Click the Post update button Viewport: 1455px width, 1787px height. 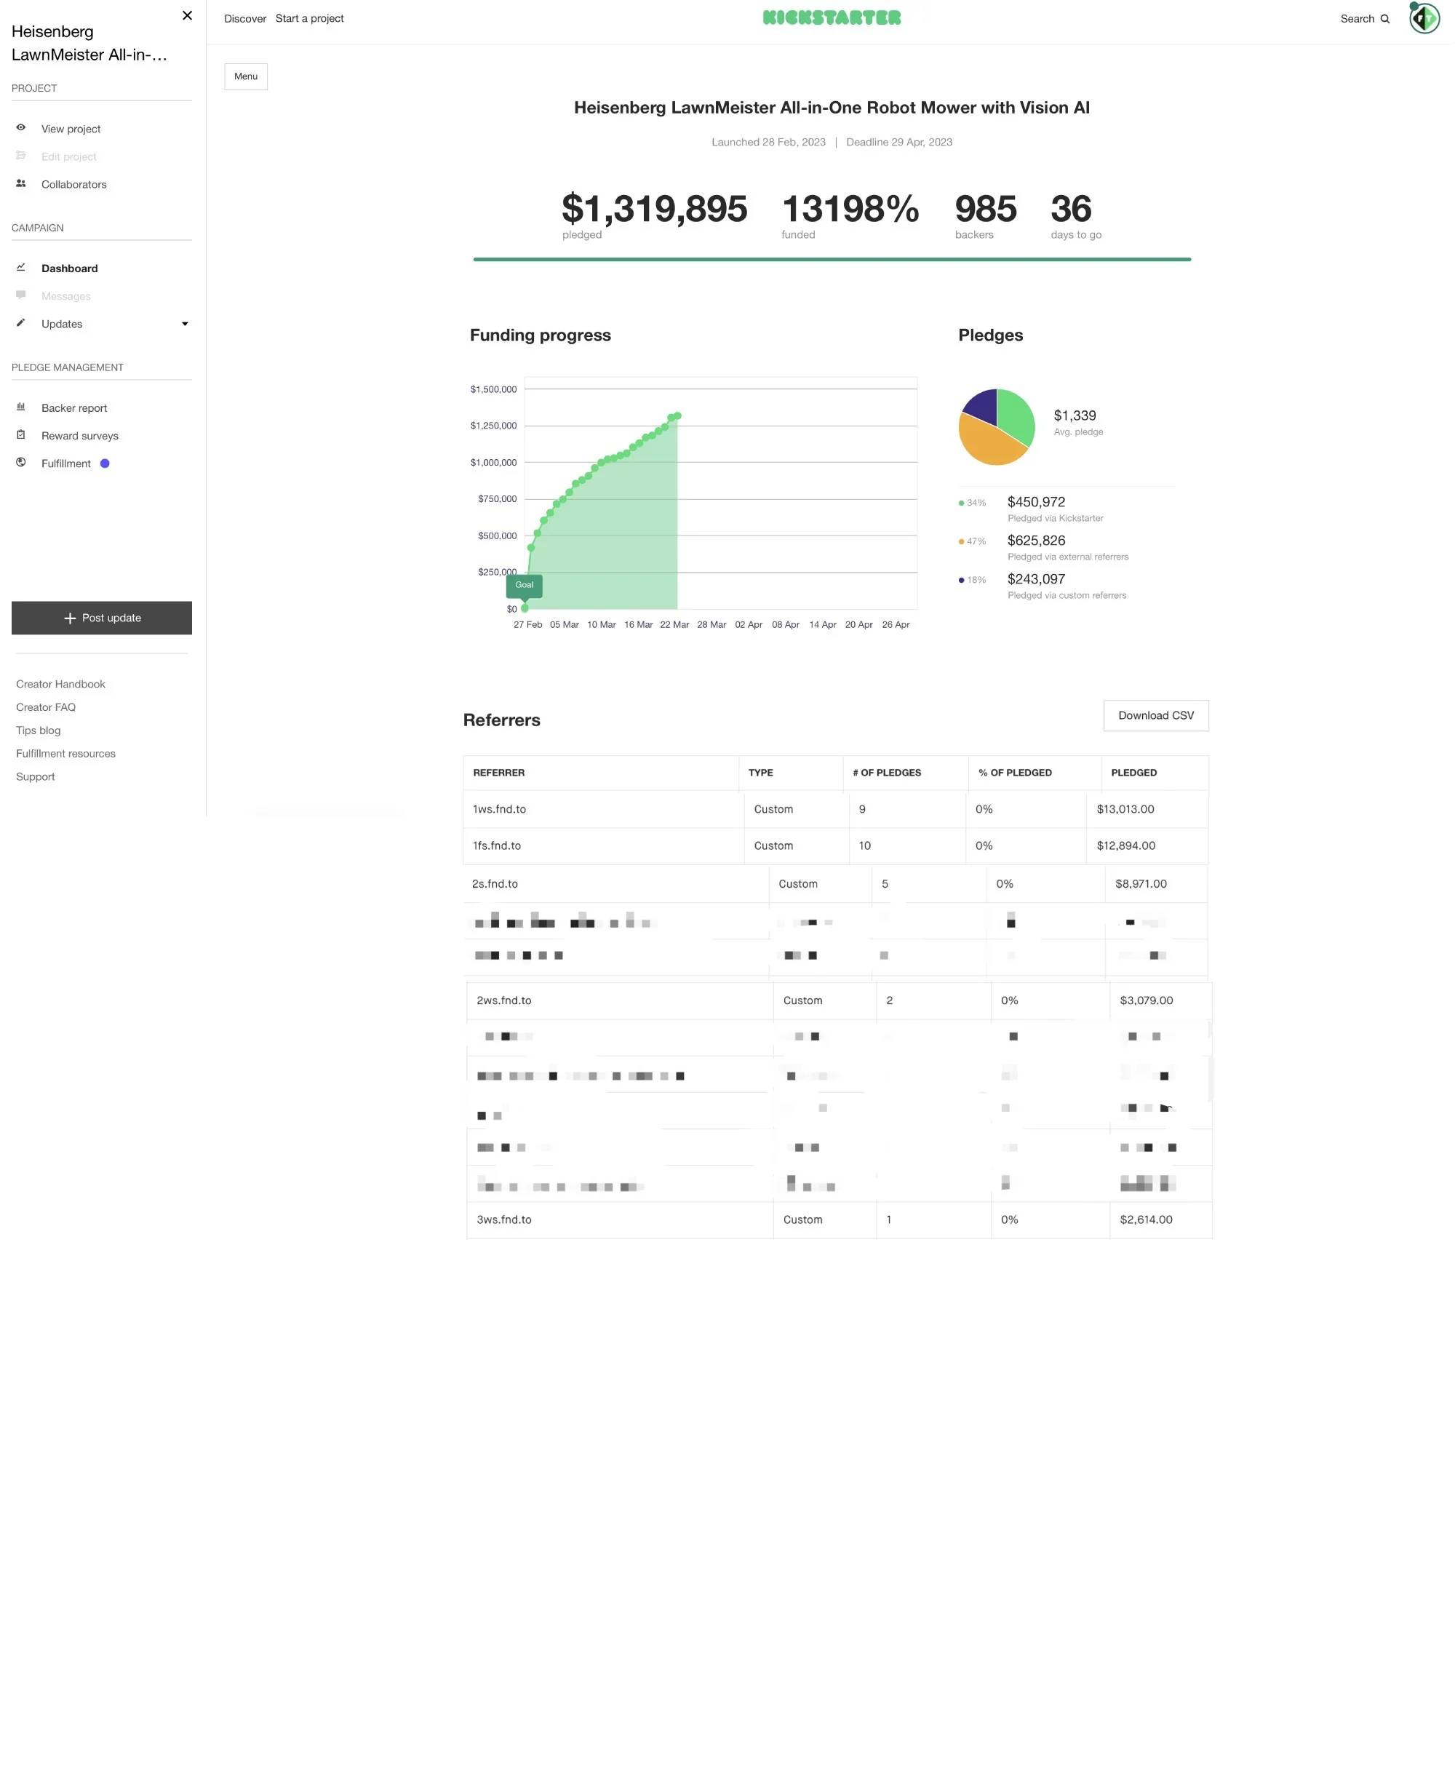click(x=101, y=618)
